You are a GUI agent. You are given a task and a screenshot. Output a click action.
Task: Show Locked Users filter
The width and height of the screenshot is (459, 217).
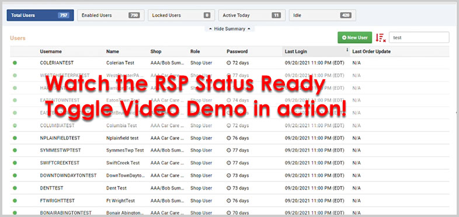[182, 15]
